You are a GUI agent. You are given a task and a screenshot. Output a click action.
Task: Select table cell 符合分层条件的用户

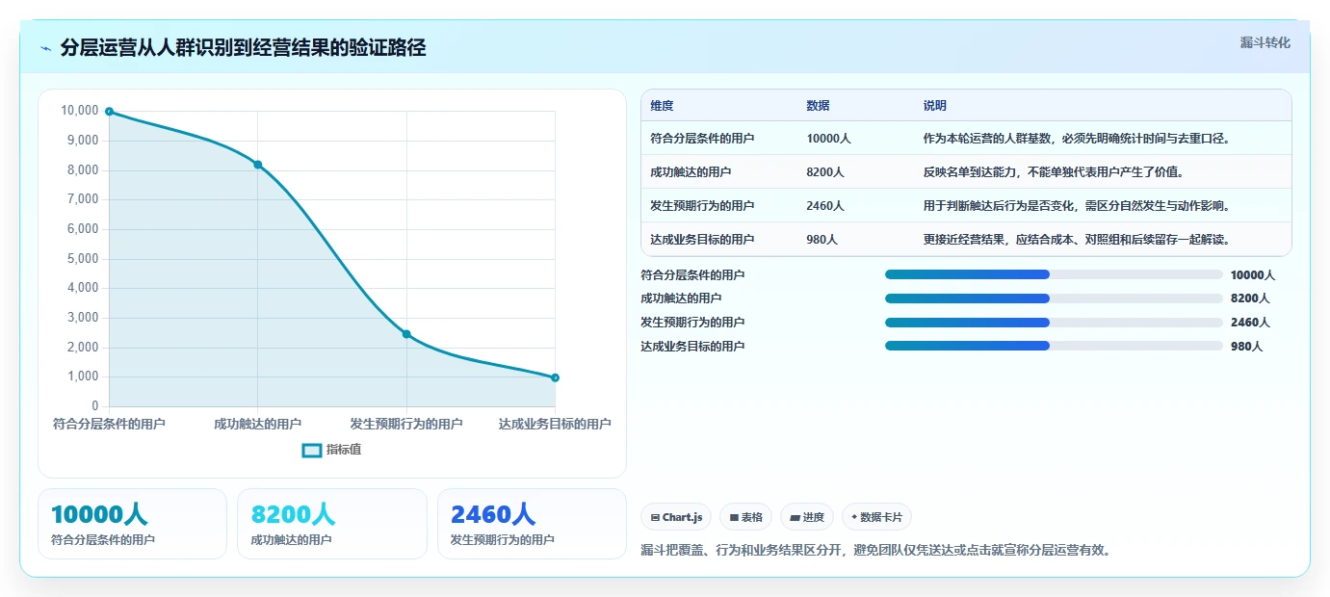click(702, 139)
